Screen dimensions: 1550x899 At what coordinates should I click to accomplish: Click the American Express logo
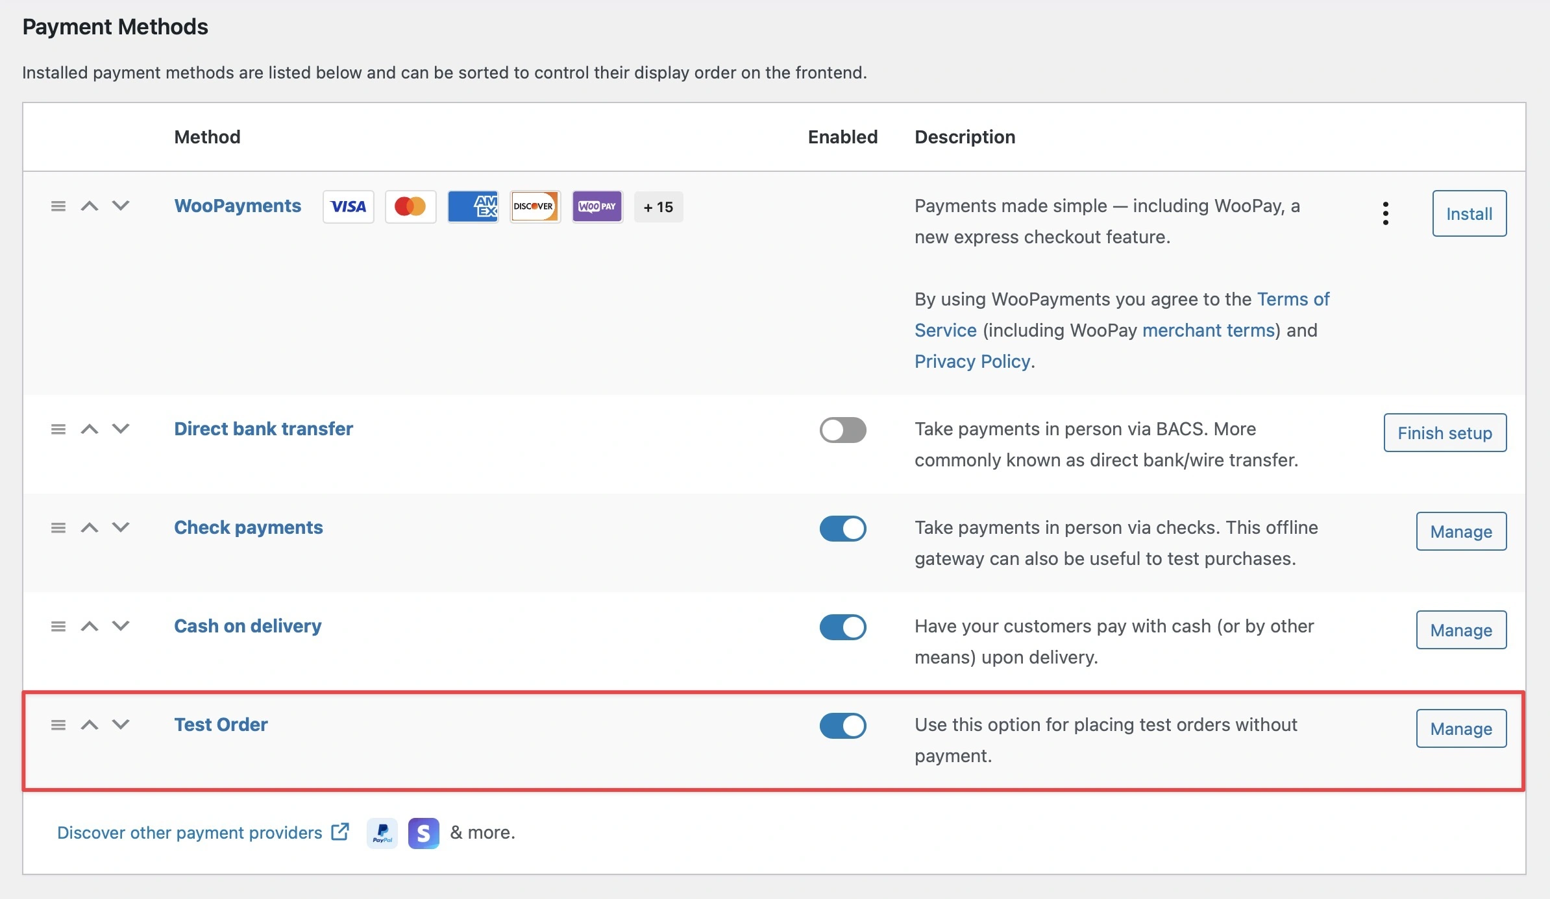coord(473,207)
